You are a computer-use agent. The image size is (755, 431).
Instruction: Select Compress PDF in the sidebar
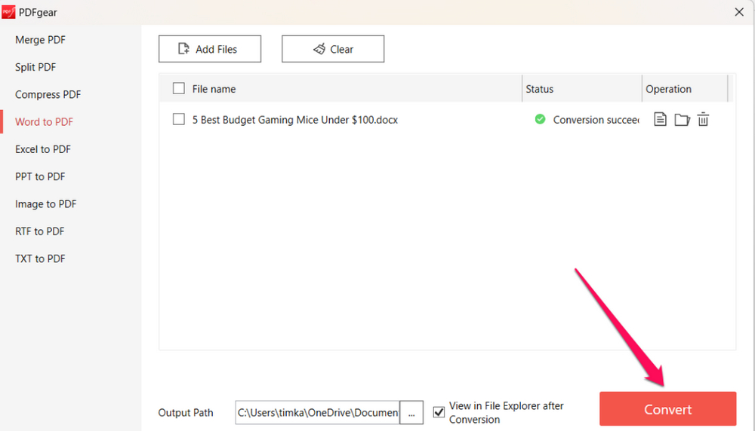tap(48, 95)
